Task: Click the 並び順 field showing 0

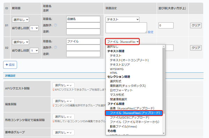Action: click(166, 25)
